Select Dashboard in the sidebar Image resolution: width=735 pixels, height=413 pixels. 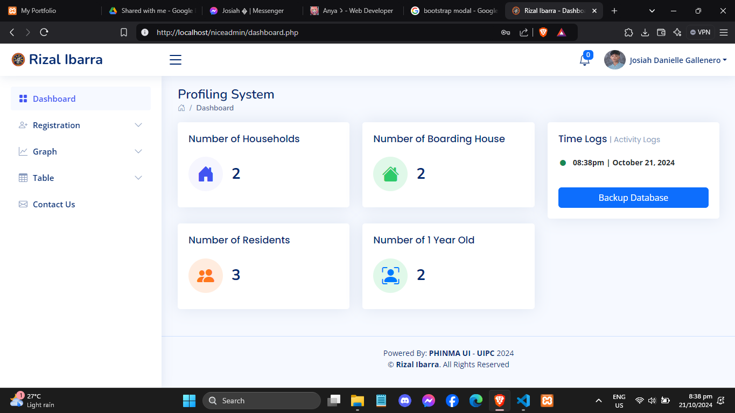point(54,99)
